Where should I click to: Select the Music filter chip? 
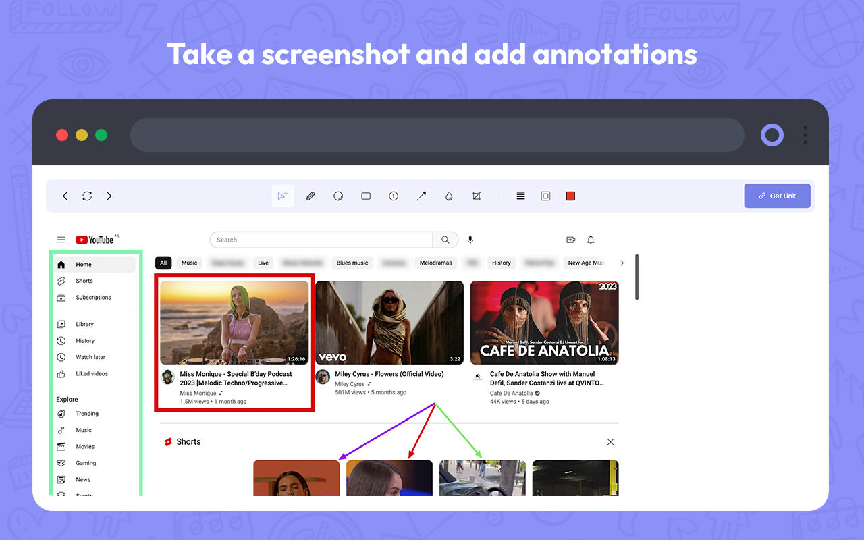point(190,263)
